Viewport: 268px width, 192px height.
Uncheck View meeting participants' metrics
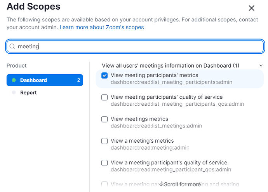coord(104,75)
